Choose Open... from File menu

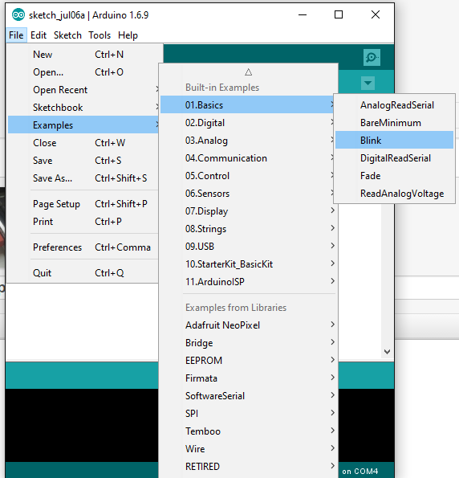pyautogui.click(x=83, y=72)
